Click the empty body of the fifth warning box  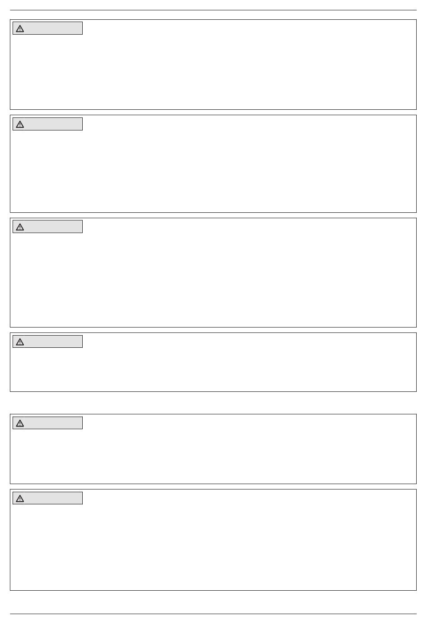213,456
